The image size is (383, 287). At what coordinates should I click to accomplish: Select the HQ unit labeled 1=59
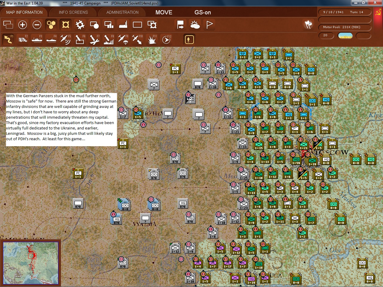(x=296, y=160)
